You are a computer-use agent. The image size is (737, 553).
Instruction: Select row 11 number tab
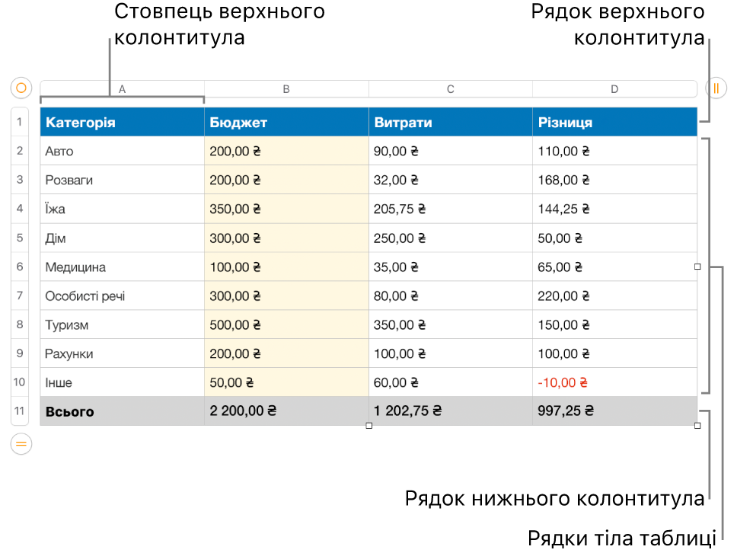[20, 411]
